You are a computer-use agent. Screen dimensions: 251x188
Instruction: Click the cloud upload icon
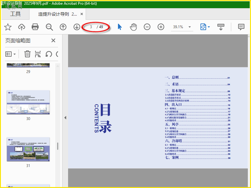click(x=22, y=27)
